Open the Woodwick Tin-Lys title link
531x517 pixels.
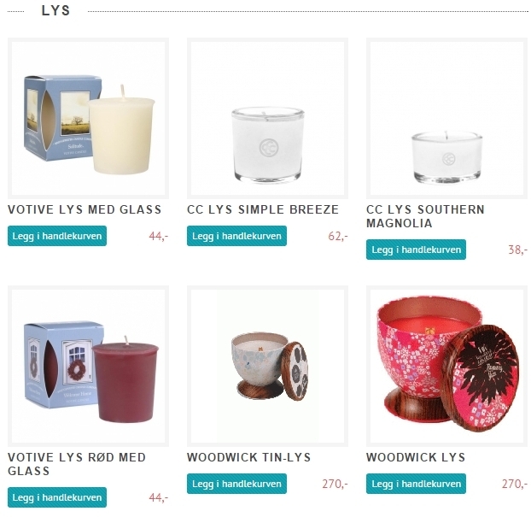point(249,457)
